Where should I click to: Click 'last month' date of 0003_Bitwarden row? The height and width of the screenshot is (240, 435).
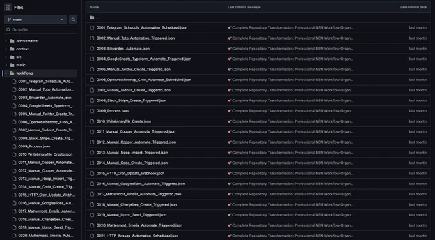click(x=418, y=49)
